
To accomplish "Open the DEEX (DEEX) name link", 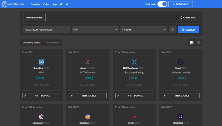I will [x=134, y=123].
